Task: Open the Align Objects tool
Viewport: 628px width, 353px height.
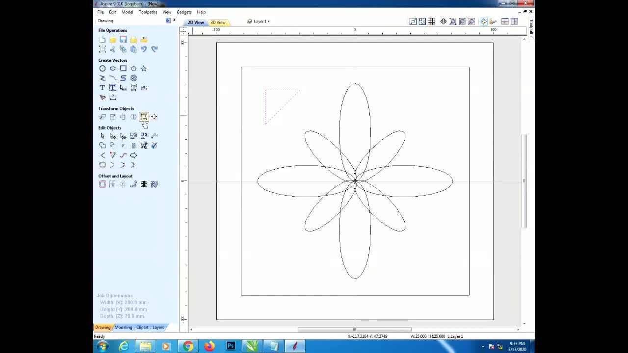Action: [x=154, y=117]
